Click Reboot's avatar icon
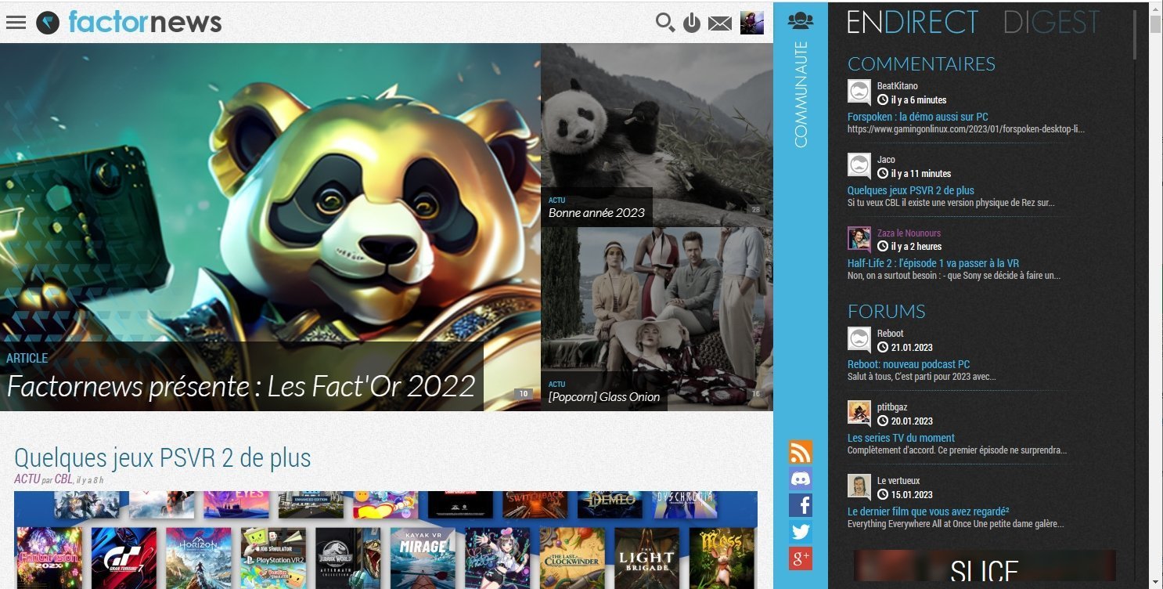1163x589 pixels. tap(859, 340)
